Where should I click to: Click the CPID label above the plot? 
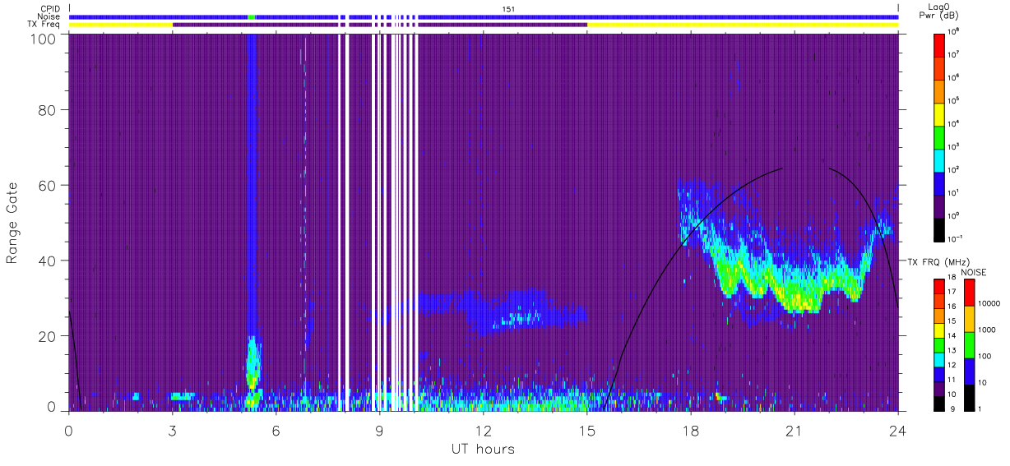point(50,9)
